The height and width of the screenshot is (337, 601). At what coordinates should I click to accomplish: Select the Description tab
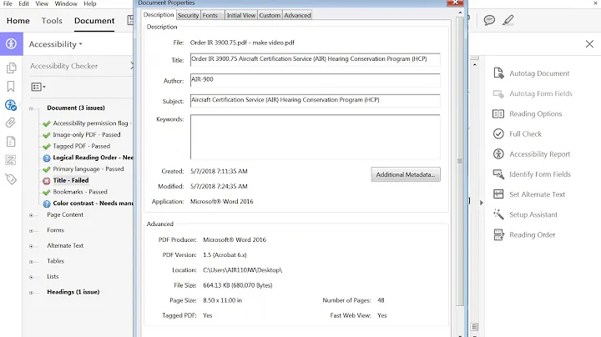tap(159, 14)
